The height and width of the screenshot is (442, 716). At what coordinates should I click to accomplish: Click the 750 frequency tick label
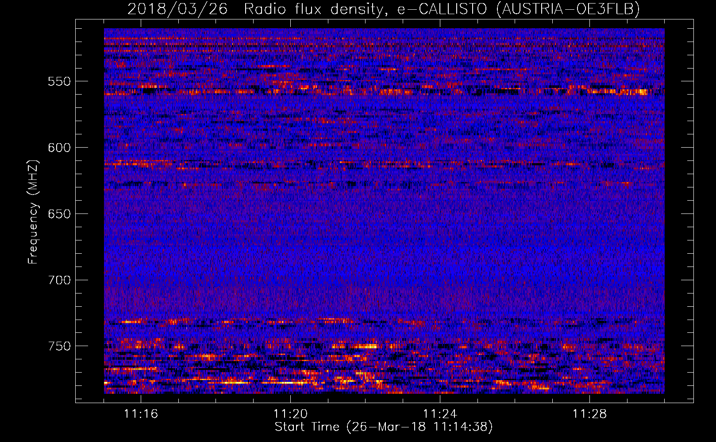tap(59, 346)
